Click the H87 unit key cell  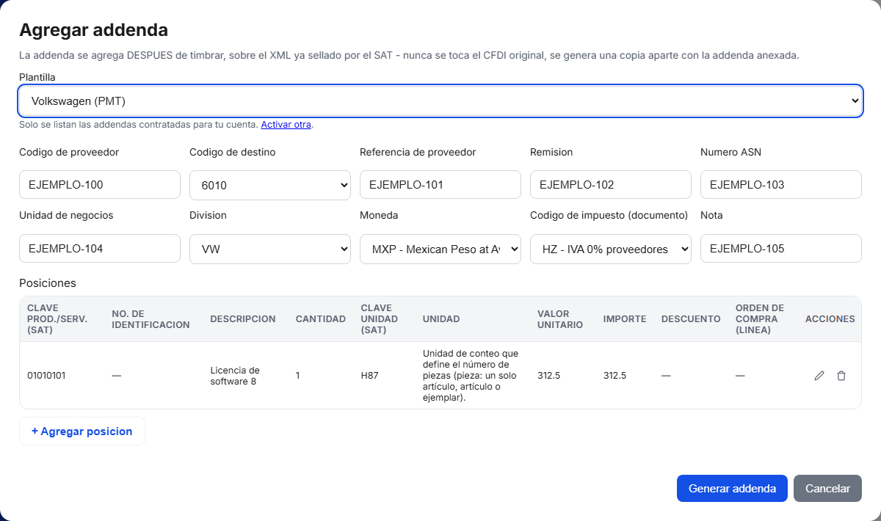(369, 376)
